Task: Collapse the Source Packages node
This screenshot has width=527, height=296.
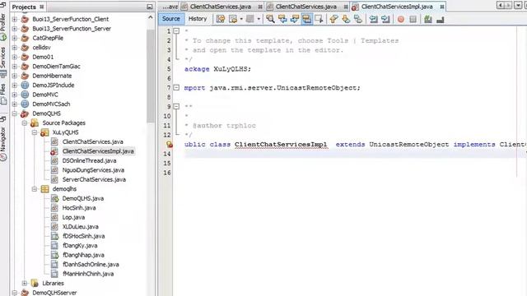Action: 25,123
